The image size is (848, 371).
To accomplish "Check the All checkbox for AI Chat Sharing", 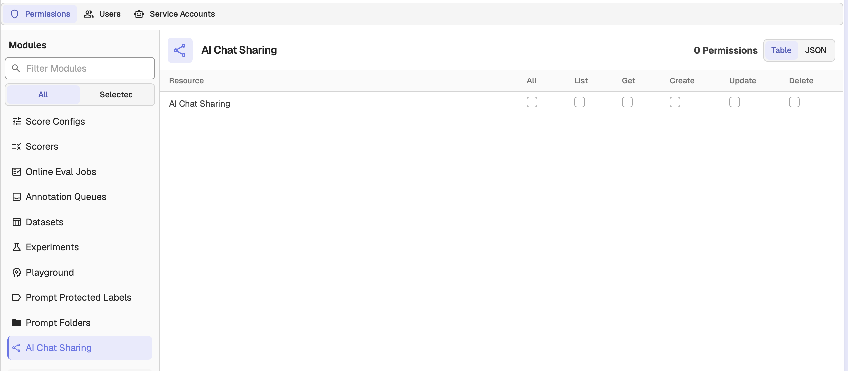I will pos(532,102).
